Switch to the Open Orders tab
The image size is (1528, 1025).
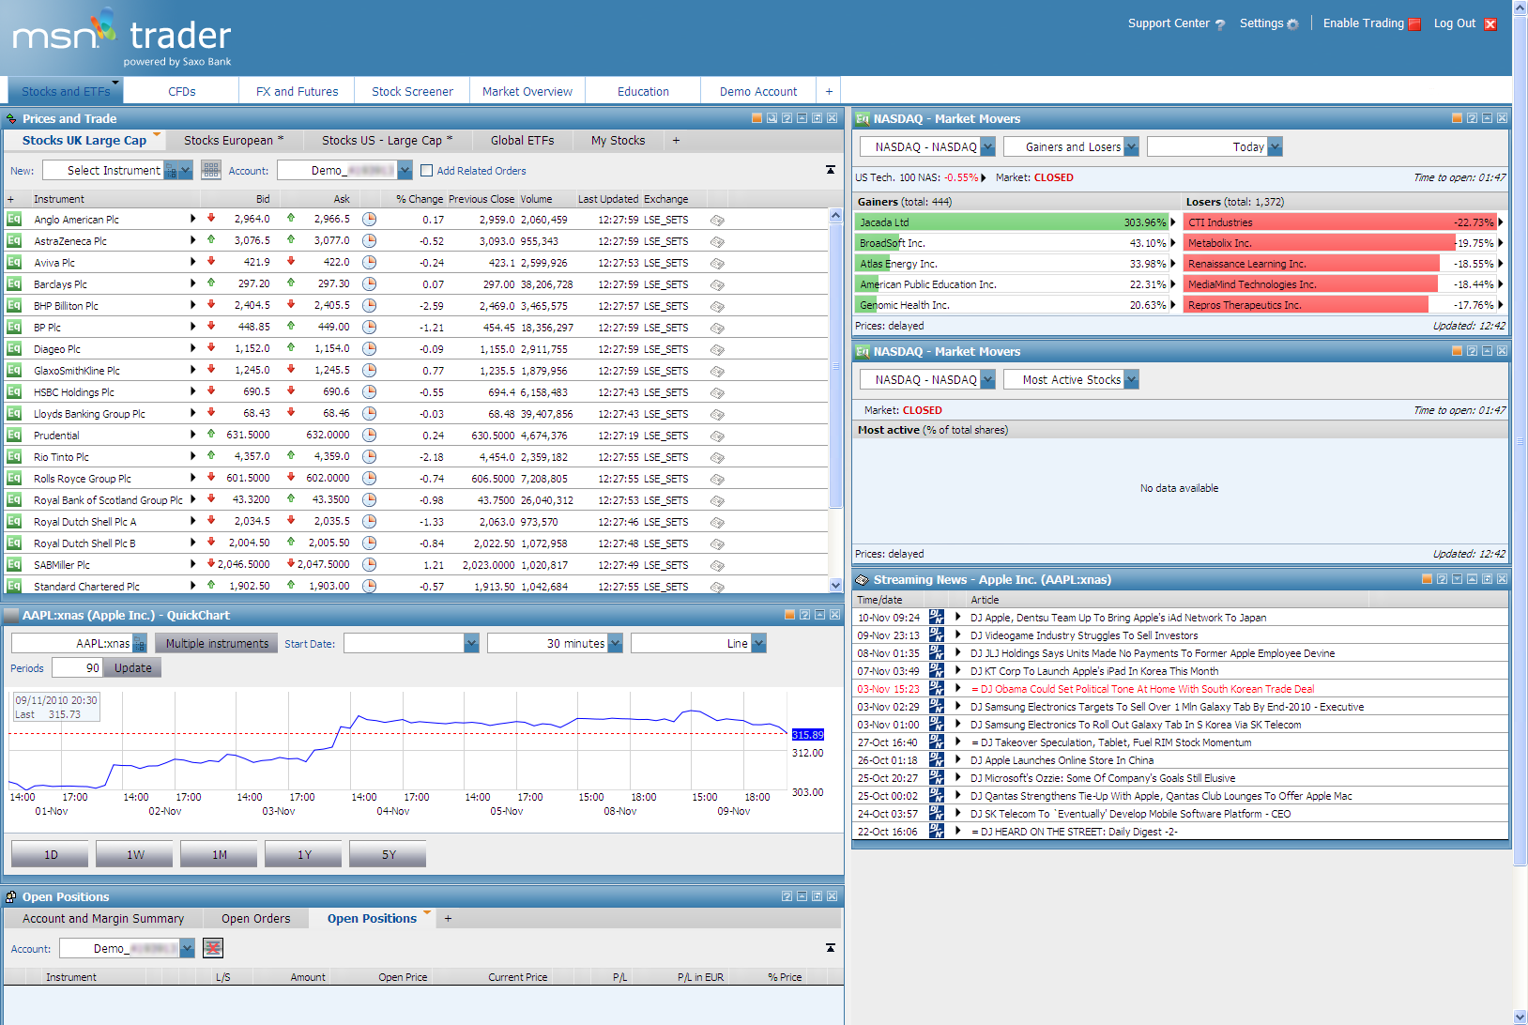pyautogui.click(x=255, y=918)
